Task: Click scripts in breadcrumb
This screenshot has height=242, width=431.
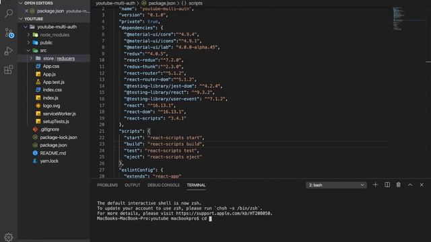Action: (195, 3)
